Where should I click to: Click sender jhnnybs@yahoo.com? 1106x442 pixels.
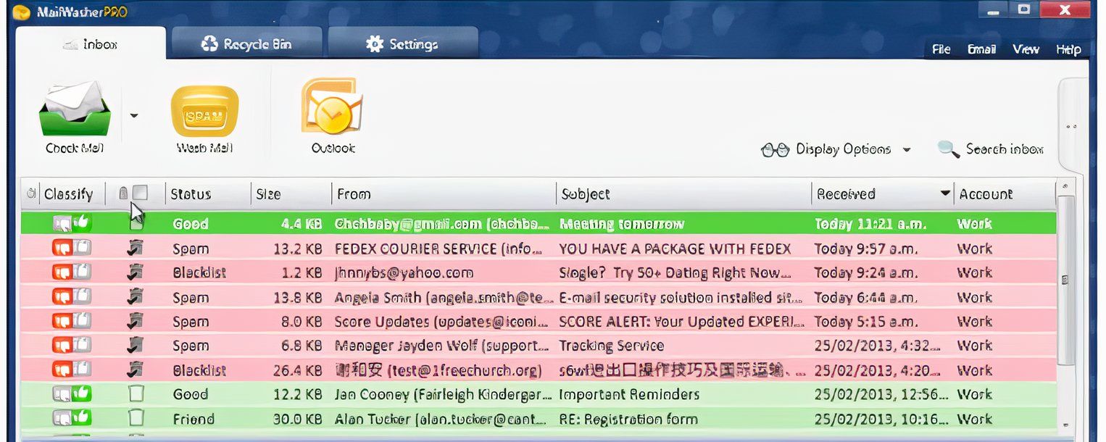click(404, 273)
